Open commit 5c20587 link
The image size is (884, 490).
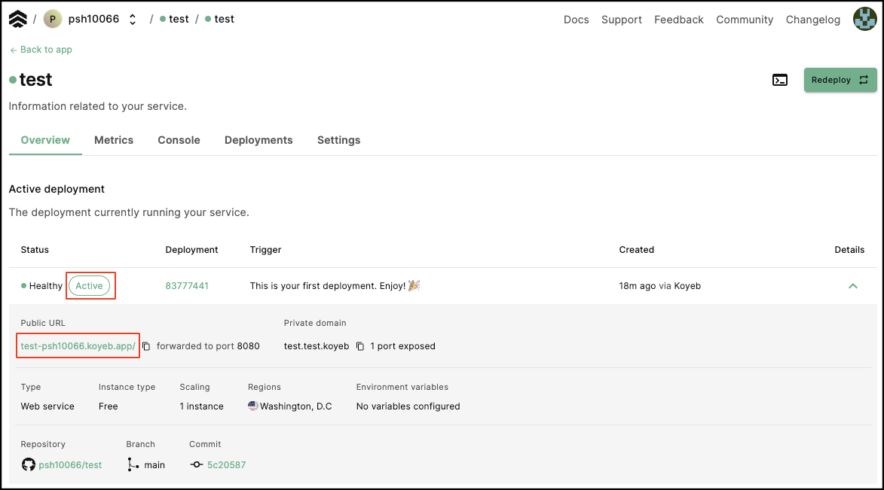click(226, 465)
